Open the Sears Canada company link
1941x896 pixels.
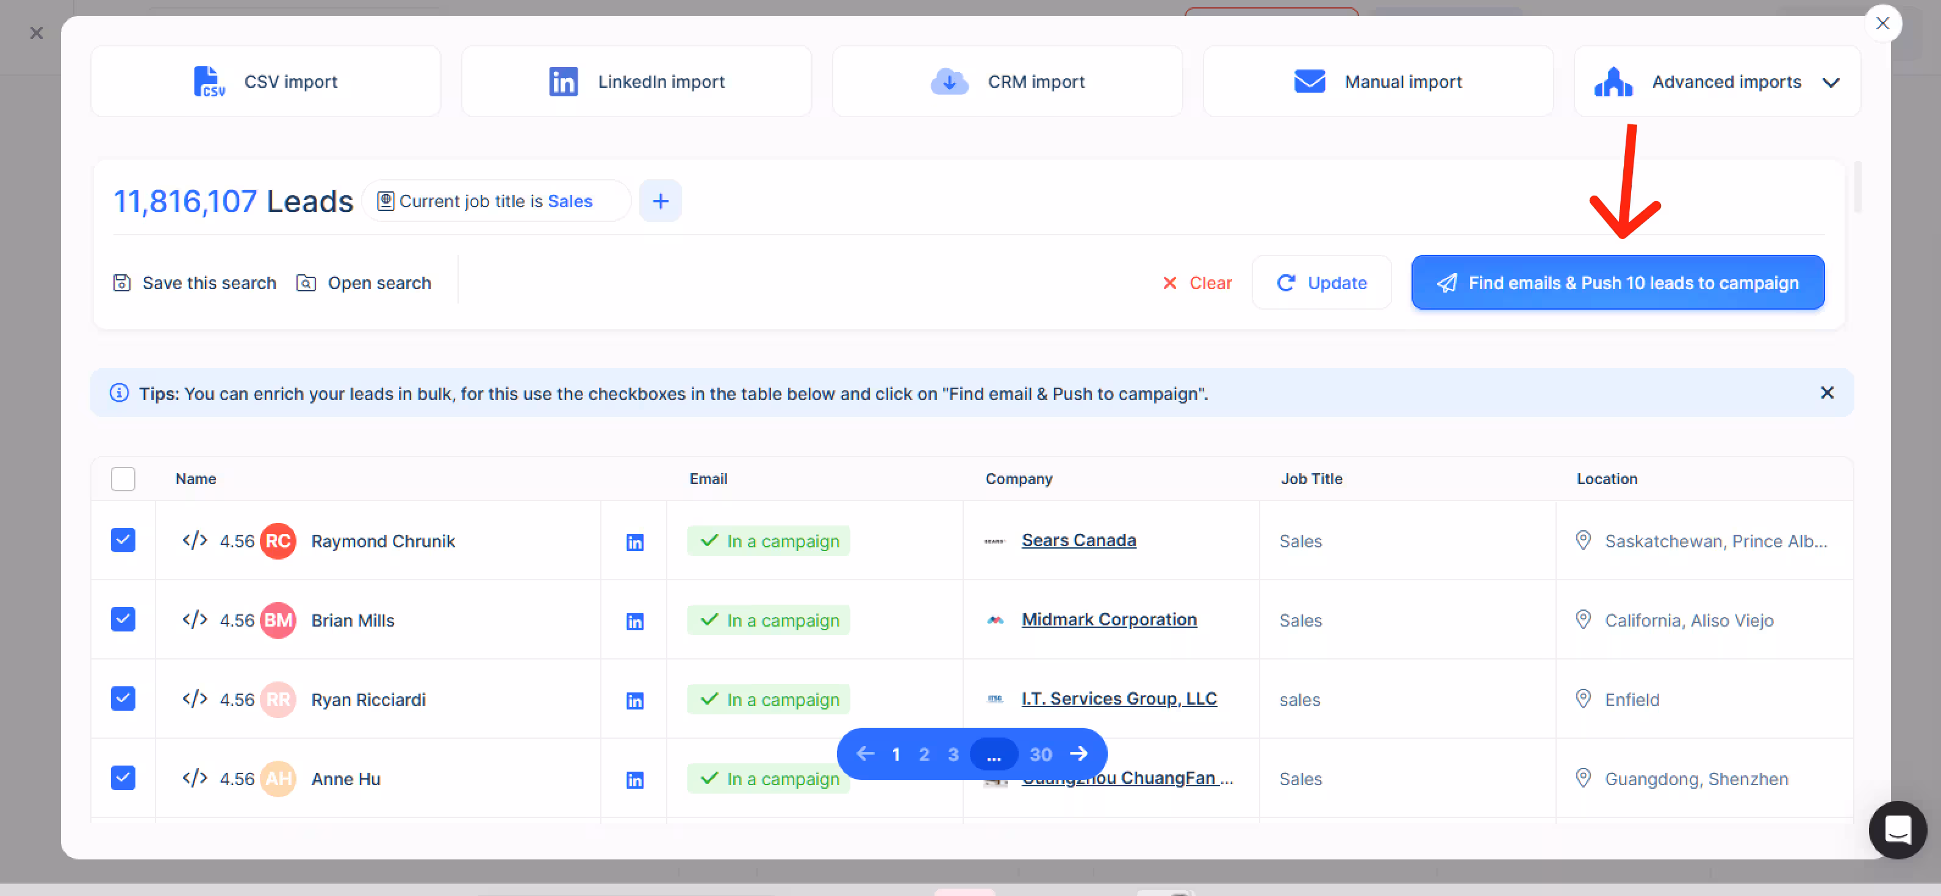tap(1078, 541)
